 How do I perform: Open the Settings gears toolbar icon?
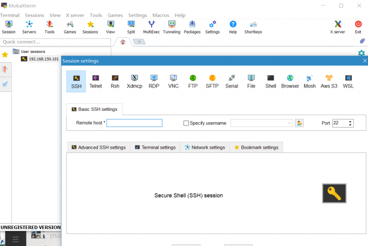(212, 27)
